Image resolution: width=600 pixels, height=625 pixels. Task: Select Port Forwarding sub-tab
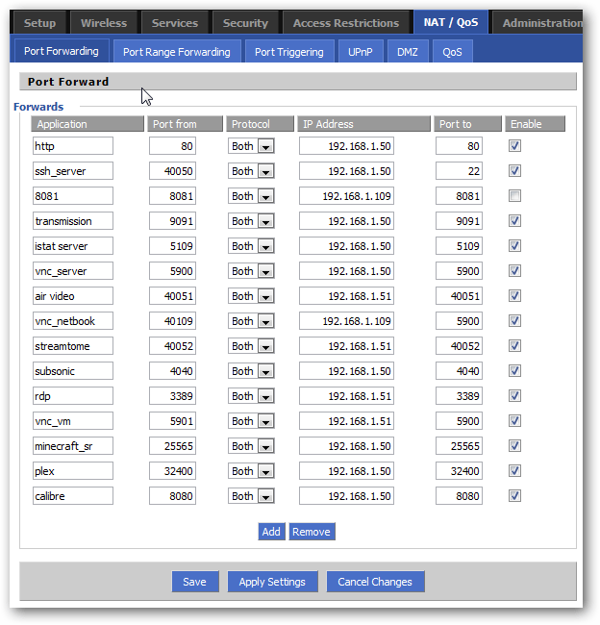click(x=62, y=51)
